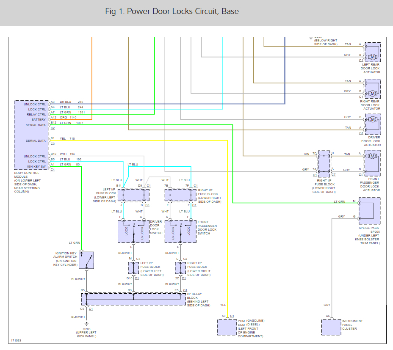Select the Instrument Panel Cluster box
The height and width of the screenshot is (350, 393).
click(x=331, y=327)
